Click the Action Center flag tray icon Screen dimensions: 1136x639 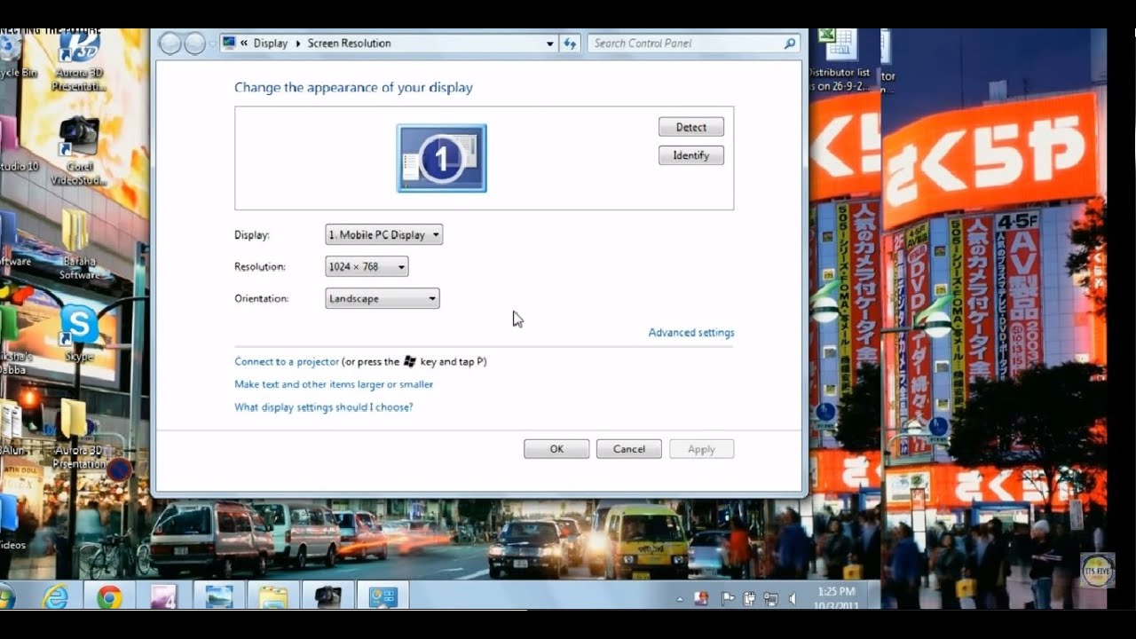(728, 598)
